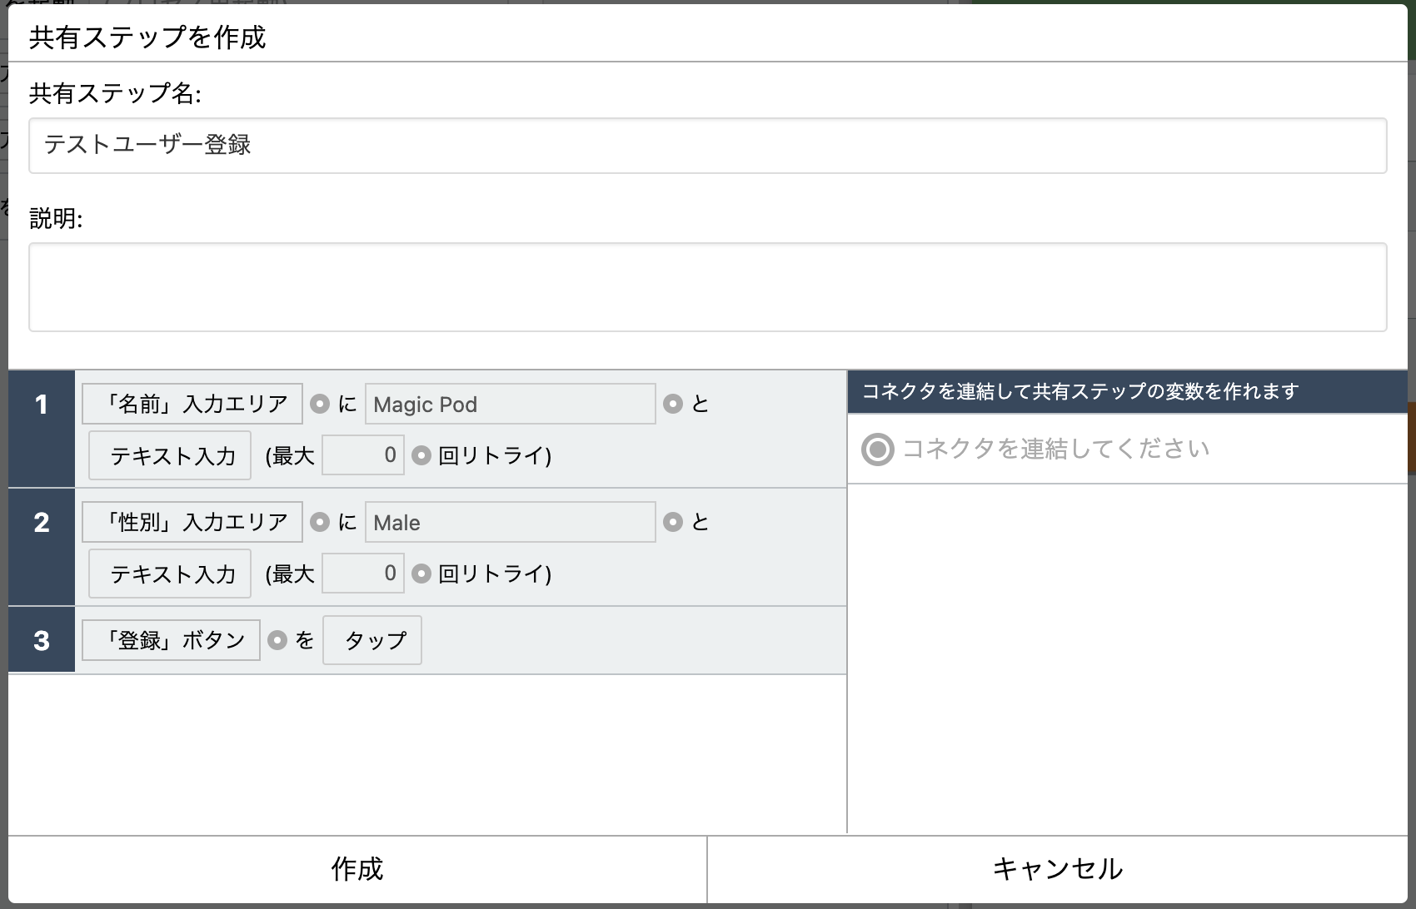Click connector dot beside step 1 retry count
1416x909 pixels.
421,455
